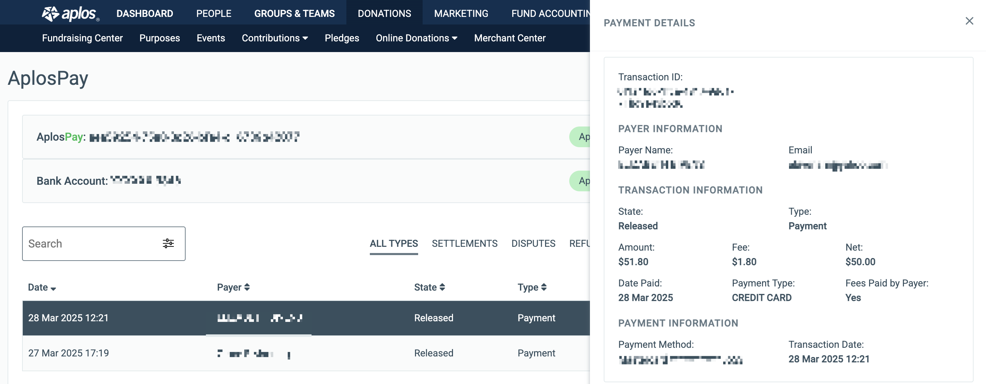Image resolution: width=986 pixels, height=384 pixels.
Task: Expand Online Donations dropdown
Action: point(416,38)
